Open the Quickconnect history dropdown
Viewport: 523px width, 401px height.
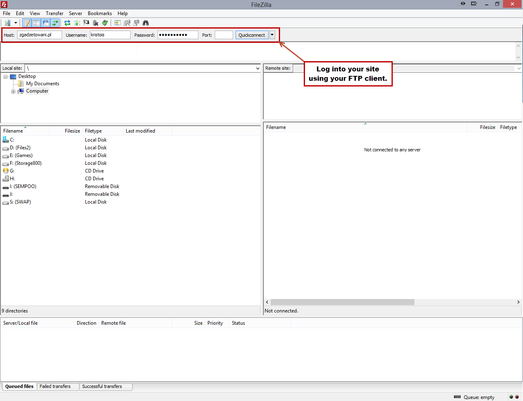point(272,35)
